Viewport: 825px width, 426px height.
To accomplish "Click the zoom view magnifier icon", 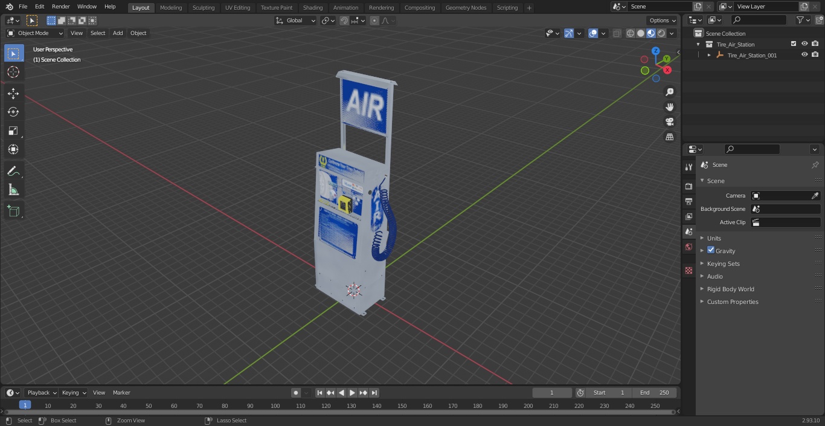I will click(x=669, y=92).
